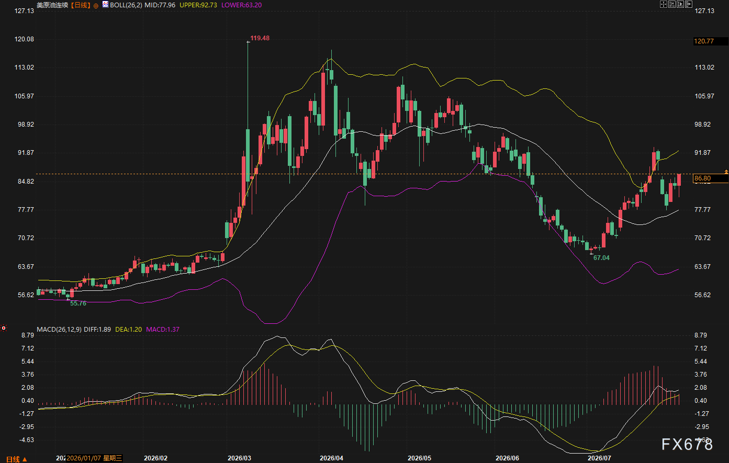Select the MACD(26,12,9) indicator label
Image resolution: width=729 pixels, height=463 pixels.
point(59,330)
